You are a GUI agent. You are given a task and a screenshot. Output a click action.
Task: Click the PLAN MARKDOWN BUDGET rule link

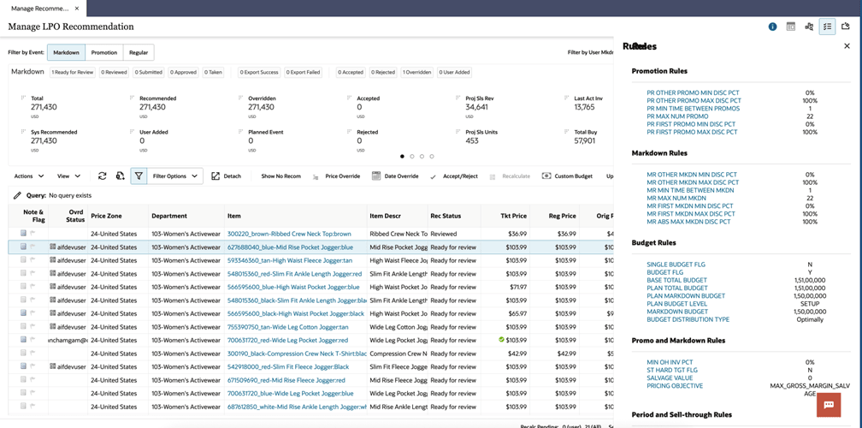(x=685, y=296)
